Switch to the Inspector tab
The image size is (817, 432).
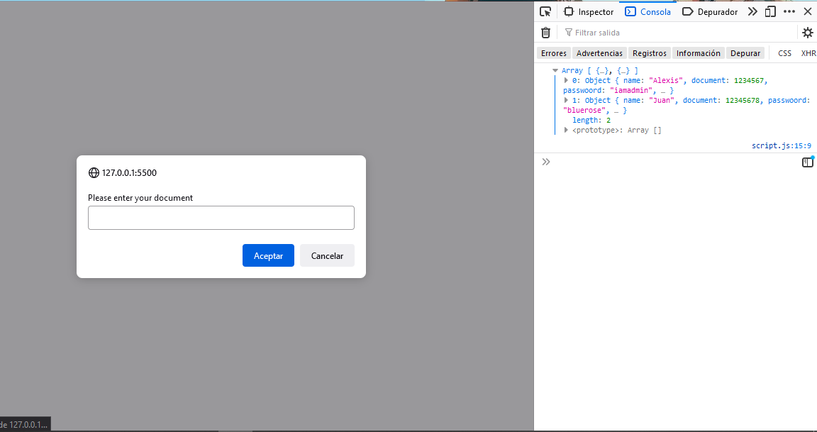pyautogui.click(x=589, y=11)
